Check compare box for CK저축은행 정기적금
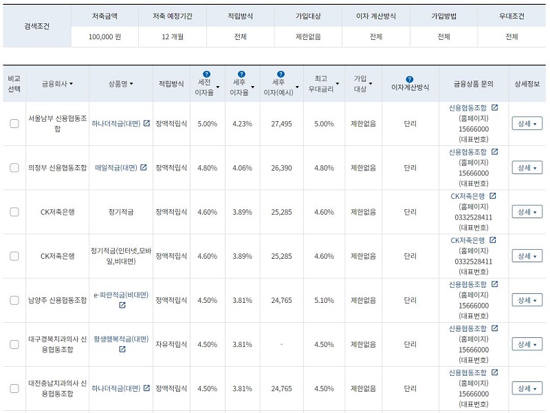The width and height of the screenshot is (550, 413). pyautogui.click(x=14, y=212)
